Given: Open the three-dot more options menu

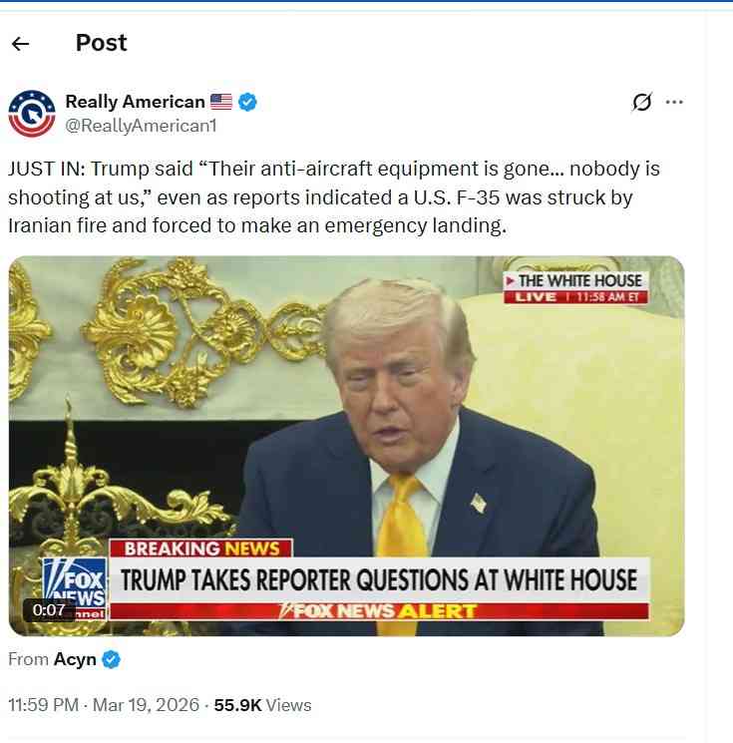Looking at the screenshot, I should [x=674, y=102].
